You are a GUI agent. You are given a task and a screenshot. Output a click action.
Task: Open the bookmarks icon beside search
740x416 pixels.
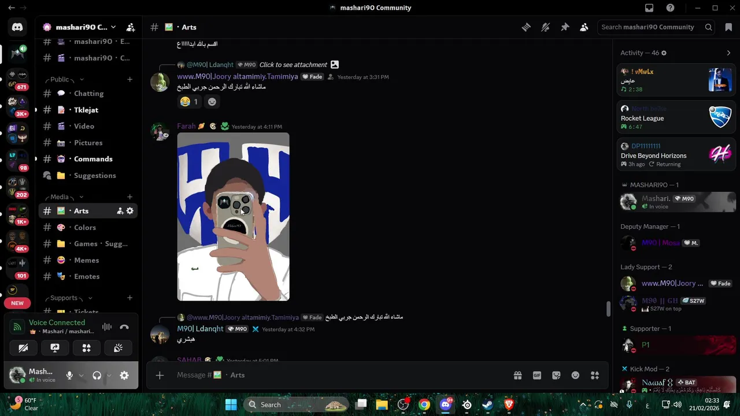click(x=728, y=27)
